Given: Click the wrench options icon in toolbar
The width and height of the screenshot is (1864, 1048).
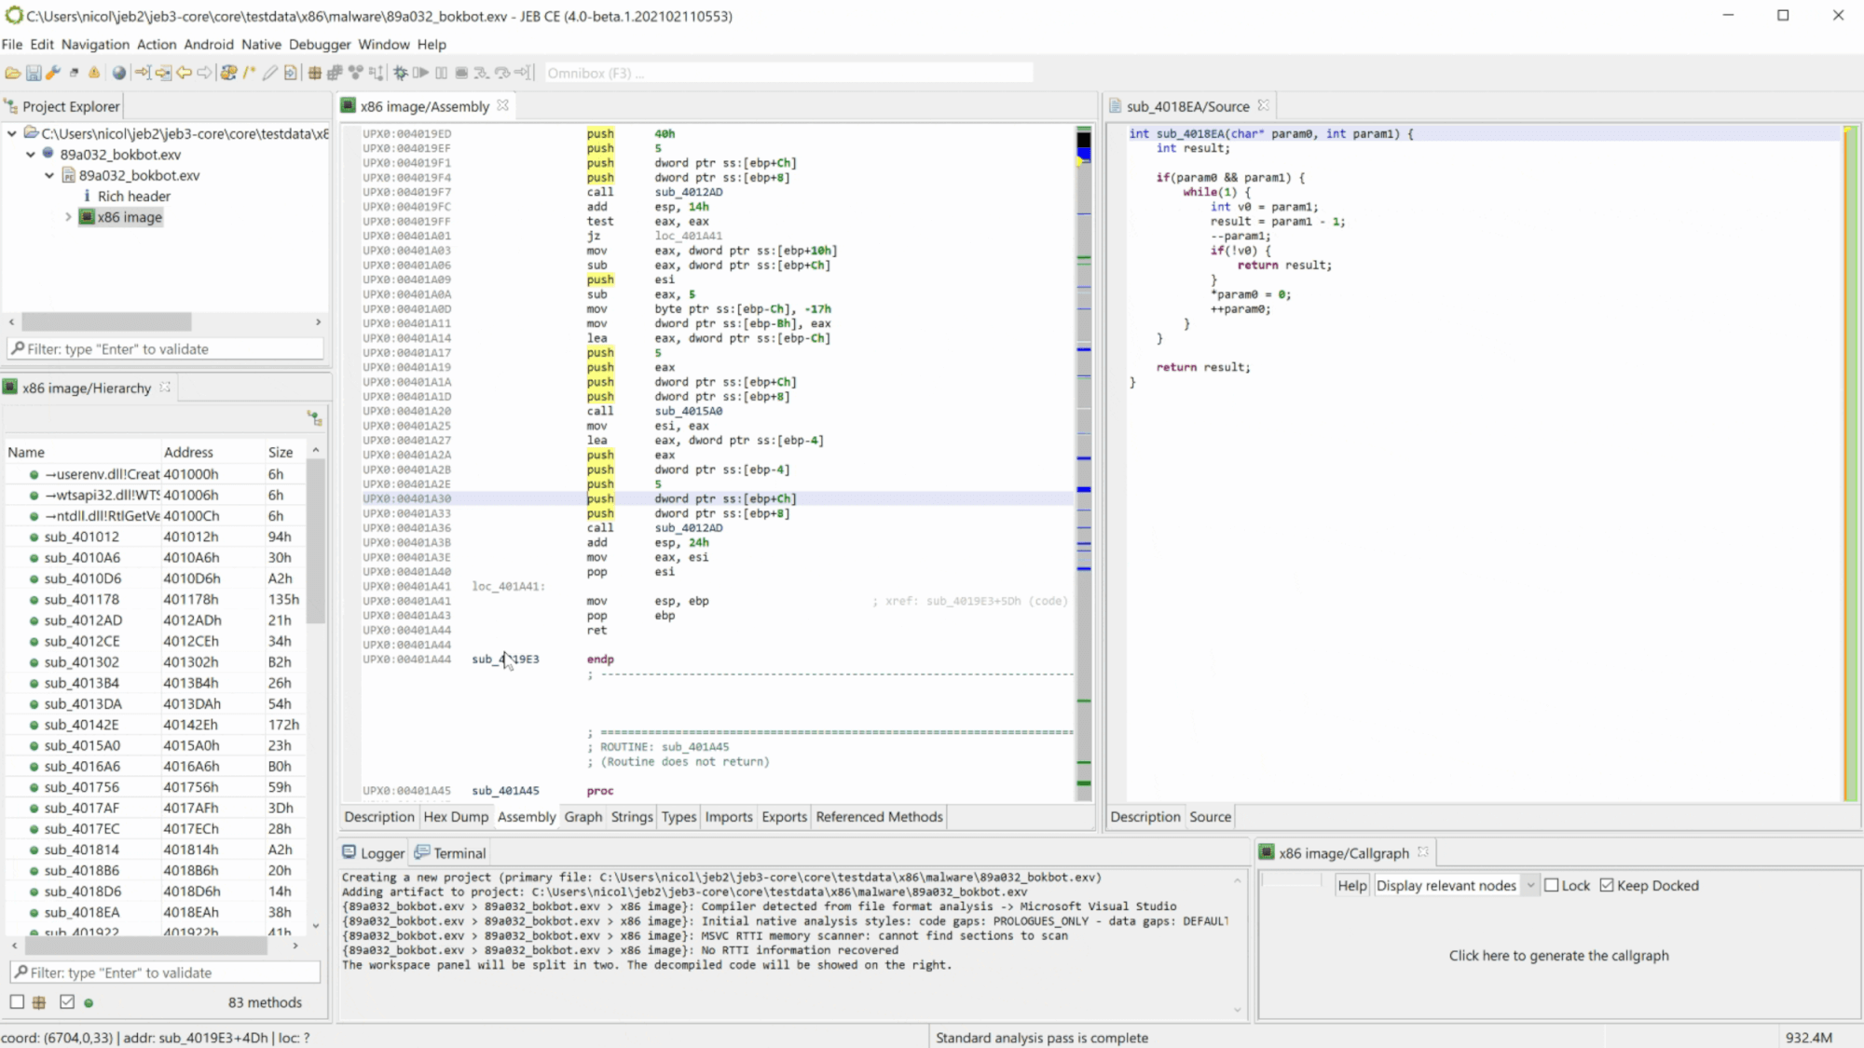Looking at the screenshot, I should (x=53, y=73).
